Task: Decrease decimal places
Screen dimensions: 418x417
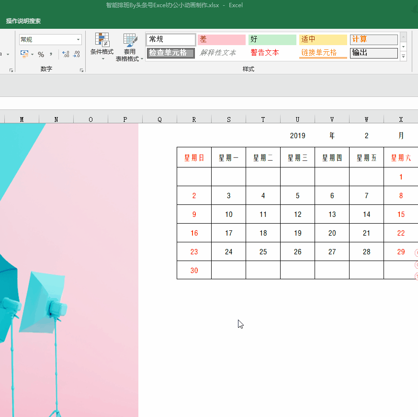Action: point(76,55)
